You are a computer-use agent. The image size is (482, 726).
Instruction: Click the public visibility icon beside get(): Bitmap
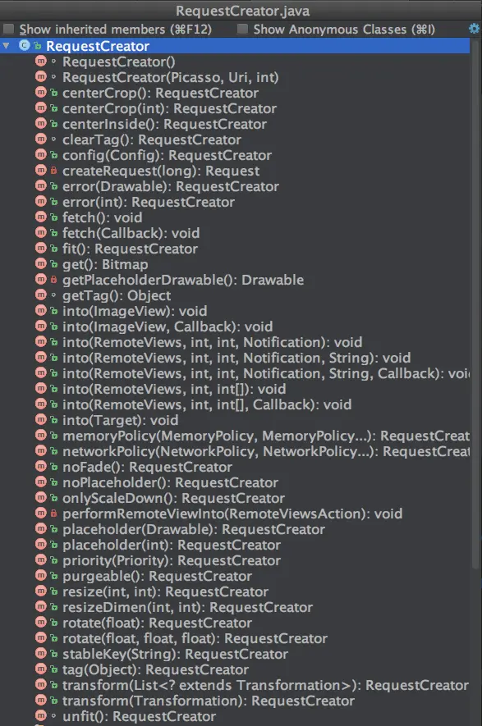tap(53, 264)
